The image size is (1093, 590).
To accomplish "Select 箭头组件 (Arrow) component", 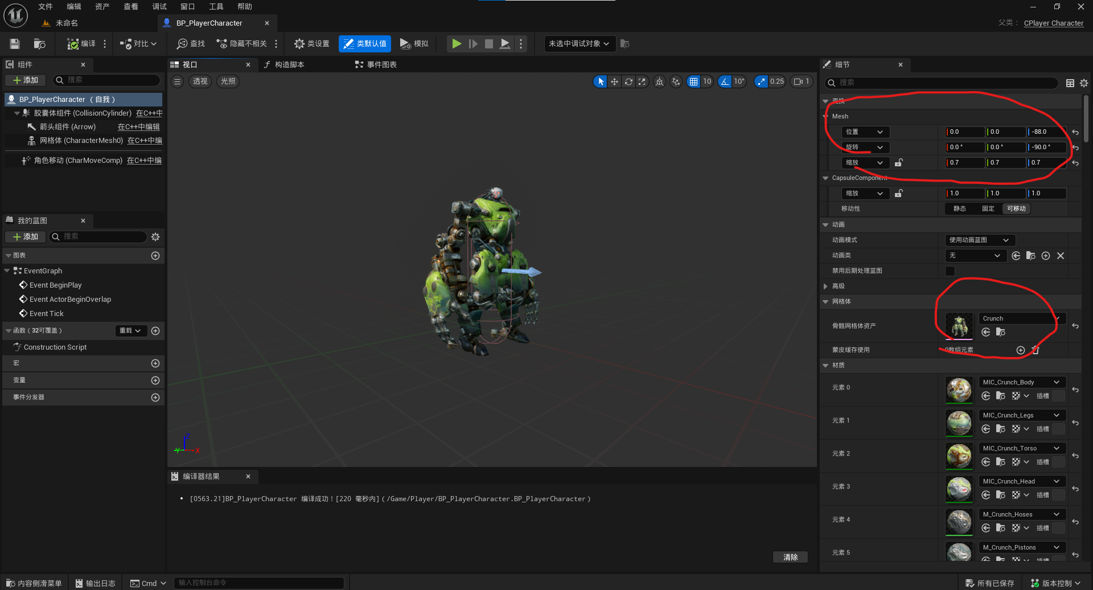I will pyautogui.click(x=68, y=127).
